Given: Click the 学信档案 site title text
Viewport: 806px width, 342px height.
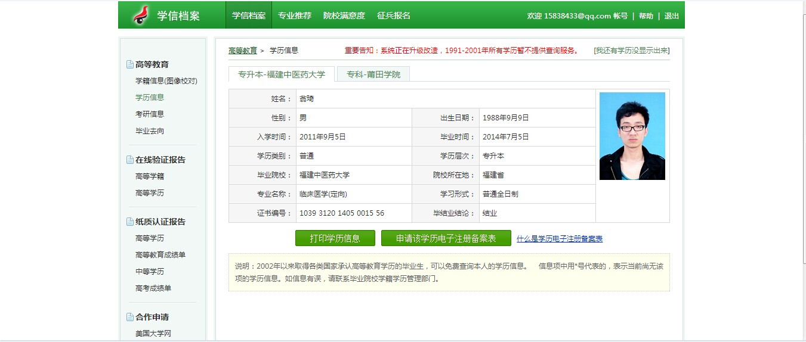Looking at the screenshot, I should 178,16.
